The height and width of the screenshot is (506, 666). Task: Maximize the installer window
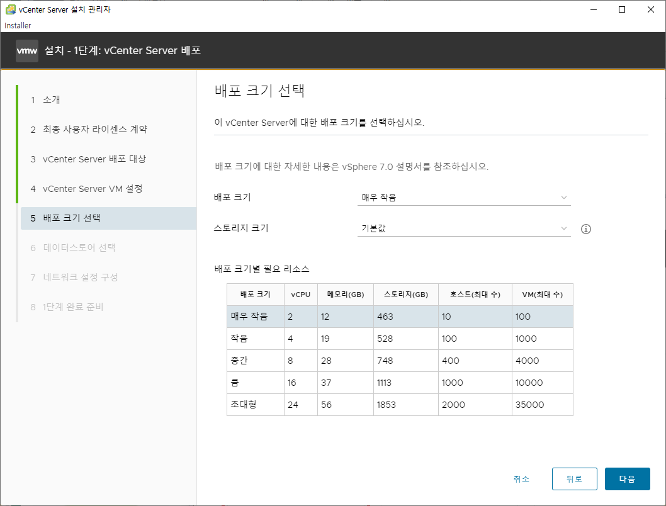pyautogui.click(x=622, y=9)
